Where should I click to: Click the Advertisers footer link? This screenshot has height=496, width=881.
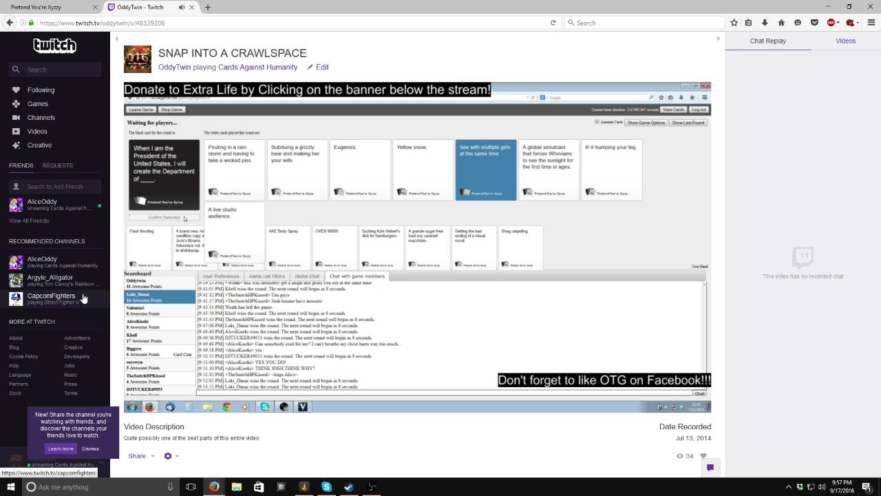(x=77, y=338)
